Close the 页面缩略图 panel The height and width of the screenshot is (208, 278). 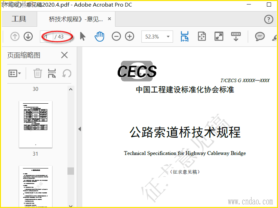click(x=64, y=55)
